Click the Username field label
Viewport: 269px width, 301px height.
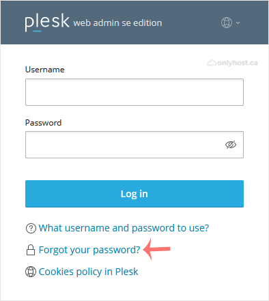coord(45,70)
